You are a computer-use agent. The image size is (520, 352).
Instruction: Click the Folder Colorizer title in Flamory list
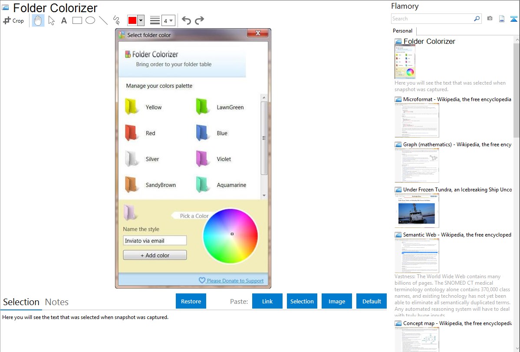[429, 42]
